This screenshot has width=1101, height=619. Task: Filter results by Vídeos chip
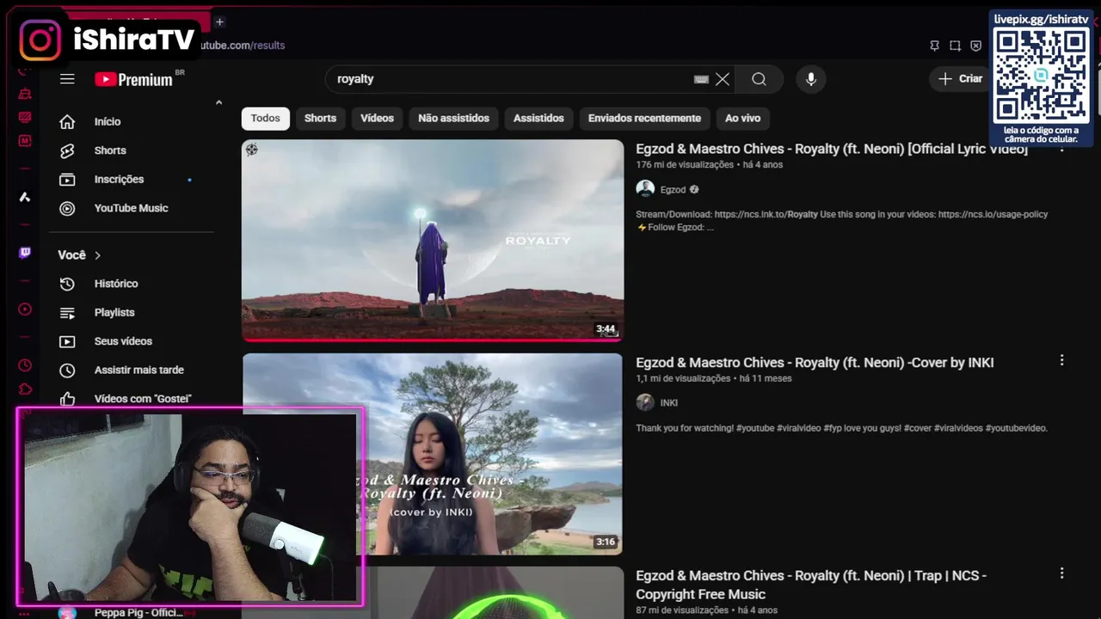click(x=377, y=119)
